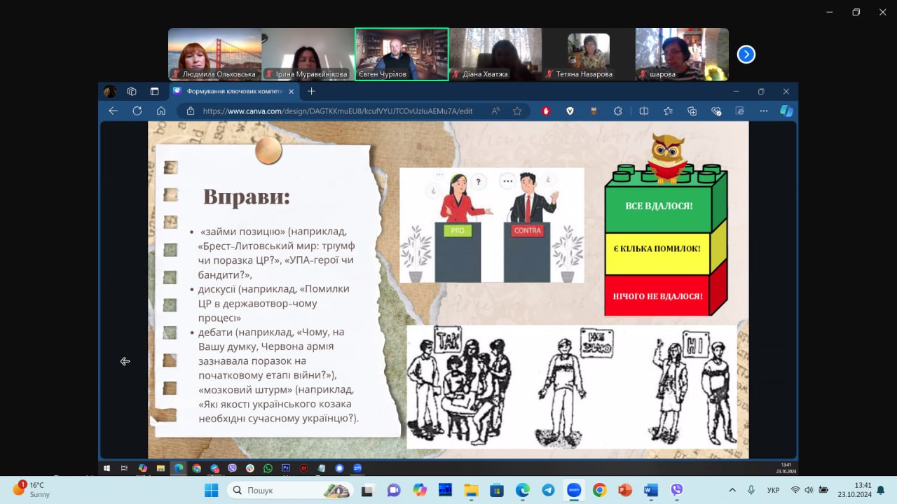Viewport: 897px width, 504px height.
Task: Click the taskbar search box Пошук
Action: coord(290,490)
